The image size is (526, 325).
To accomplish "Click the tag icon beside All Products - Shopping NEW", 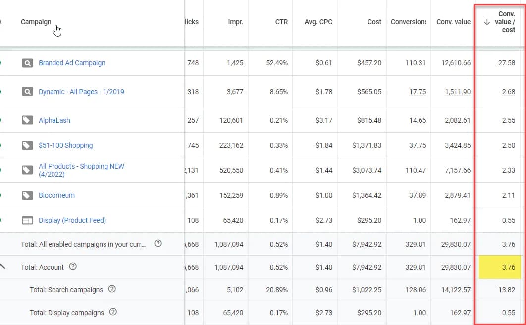I will (x=27, y=170).
